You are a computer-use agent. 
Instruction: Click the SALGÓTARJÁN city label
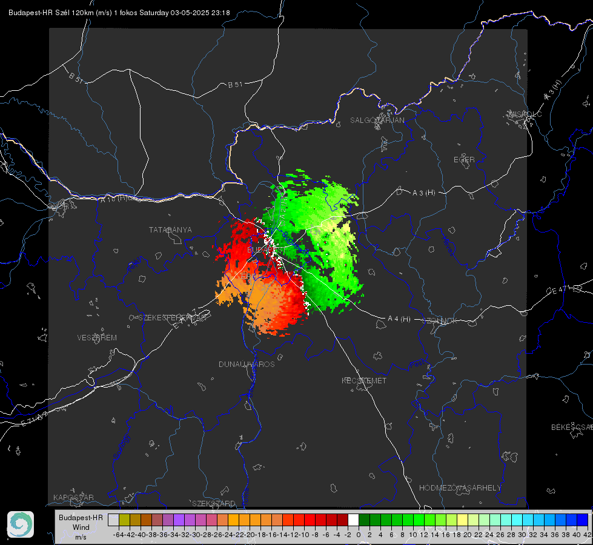pos(377,121)
